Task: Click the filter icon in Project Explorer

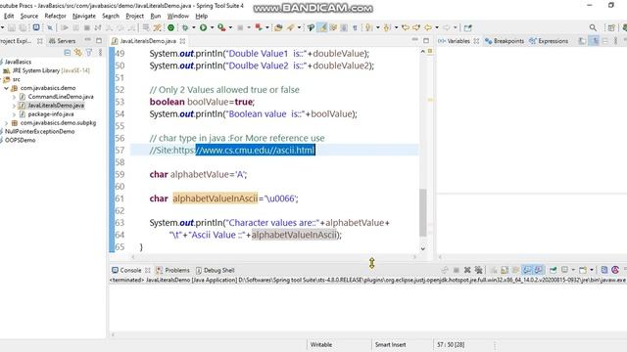Action: click(89, 53)
